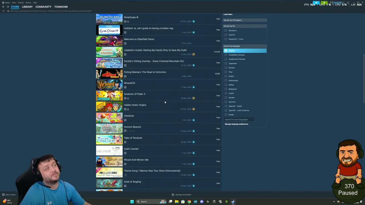Open Manage language preferences
365x205 pixels.
coord(236,124)
